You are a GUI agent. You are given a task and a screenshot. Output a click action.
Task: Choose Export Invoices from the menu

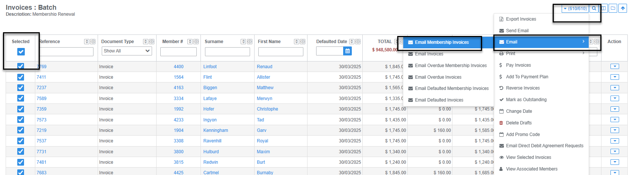[541, 19]
